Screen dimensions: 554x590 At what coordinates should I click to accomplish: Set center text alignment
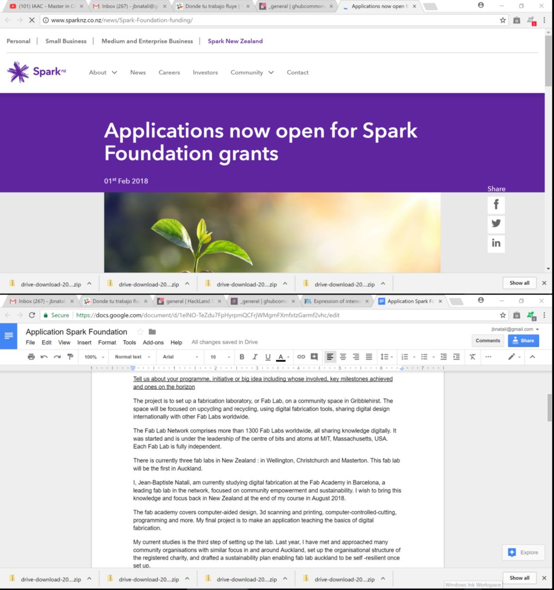(x=343, y=357)
